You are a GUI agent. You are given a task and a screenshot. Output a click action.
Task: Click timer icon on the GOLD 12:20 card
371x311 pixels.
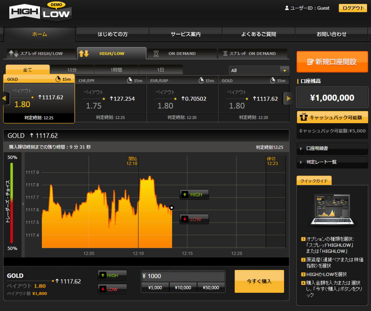pyautogui.click(x=272, y=81)
